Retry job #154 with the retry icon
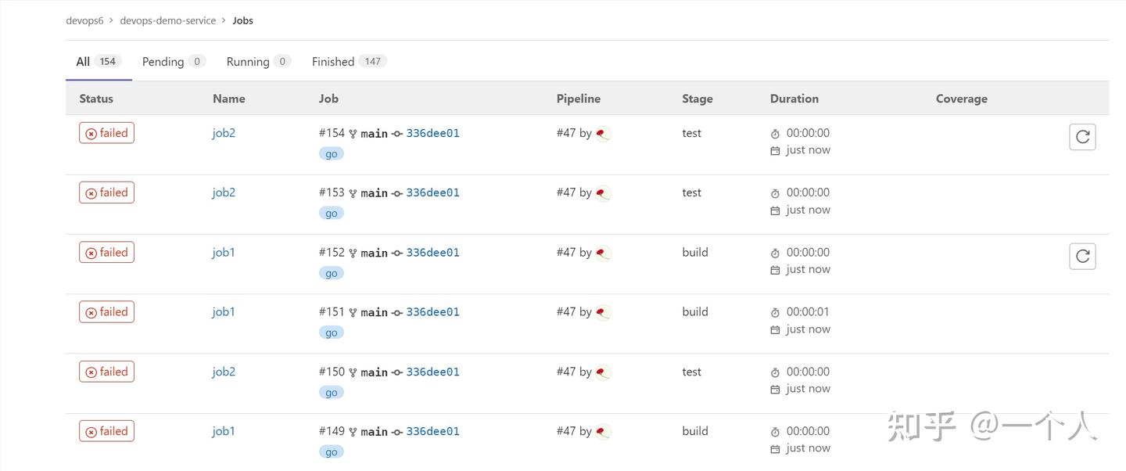 1082,137
